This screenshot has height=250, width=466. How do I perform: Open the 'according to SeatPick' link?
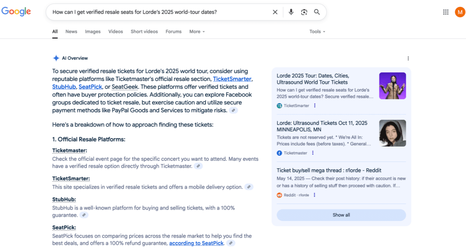pos(196,243)
